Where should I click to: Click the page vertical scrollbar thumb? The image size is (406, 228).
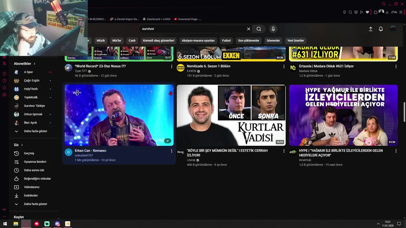click(404, 111)
